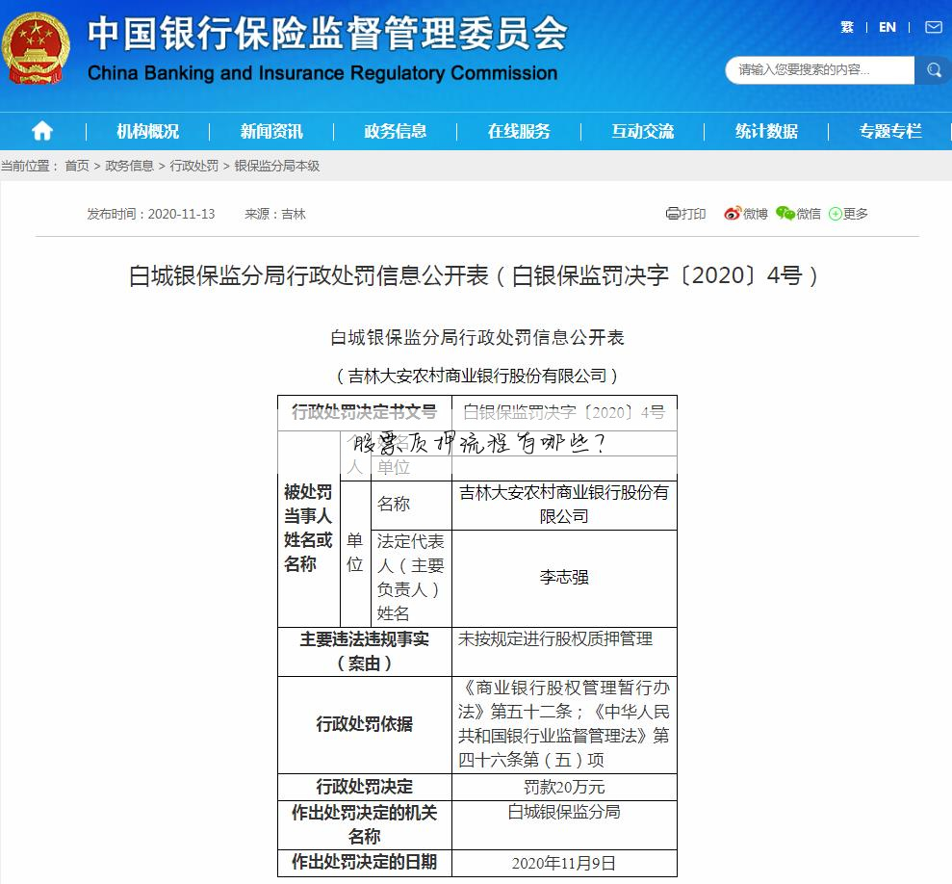Image resolution: width=952 pixels, height=884 pixels.
Task: Click the 主要违法违规事实 label cell
Action: coord(364,651)
